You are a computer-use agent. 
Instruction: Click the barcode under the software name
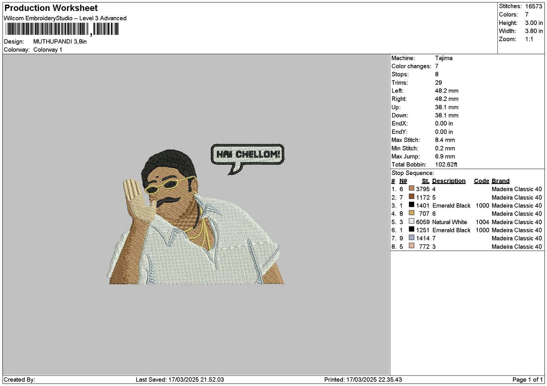click(x=62, y=29)
